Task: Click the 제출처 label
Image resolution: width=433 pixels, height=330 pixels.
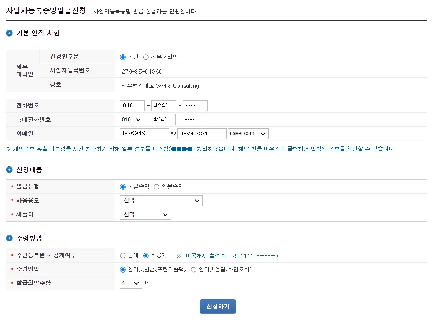Action: pos(25,214)
